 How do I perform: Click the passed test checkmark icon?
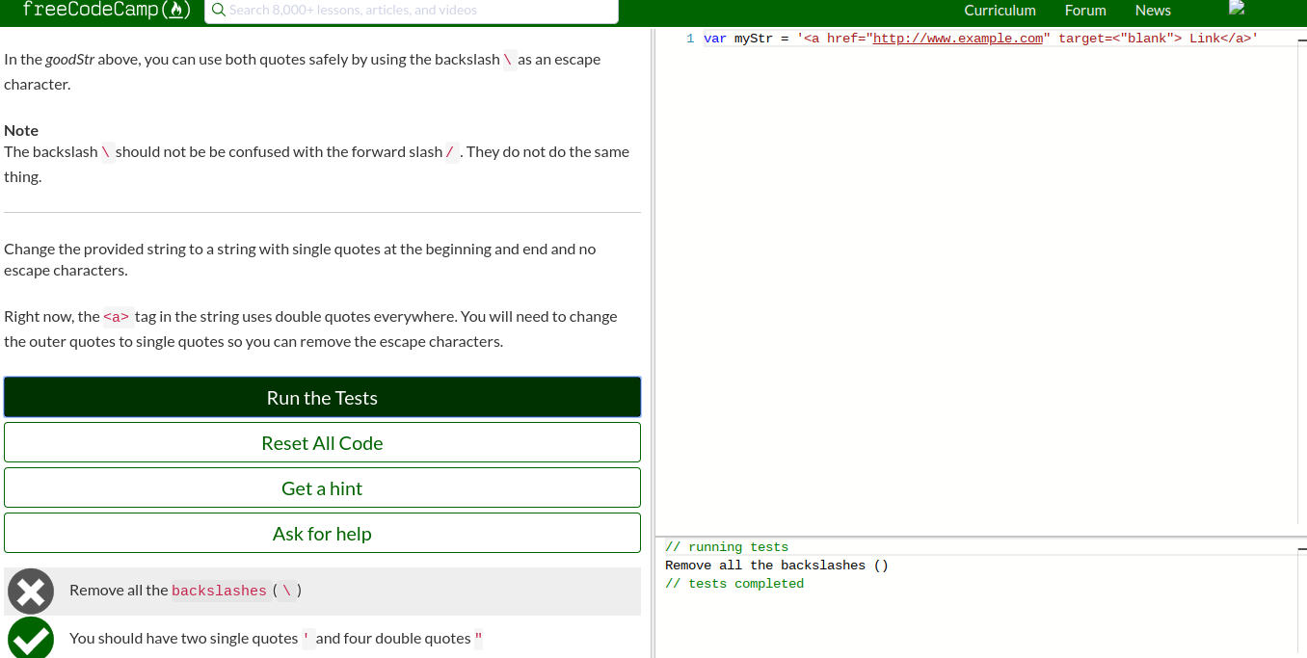[x=31, y=638]
